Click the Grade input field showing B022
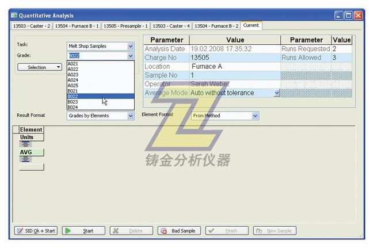 click(96, 56)
